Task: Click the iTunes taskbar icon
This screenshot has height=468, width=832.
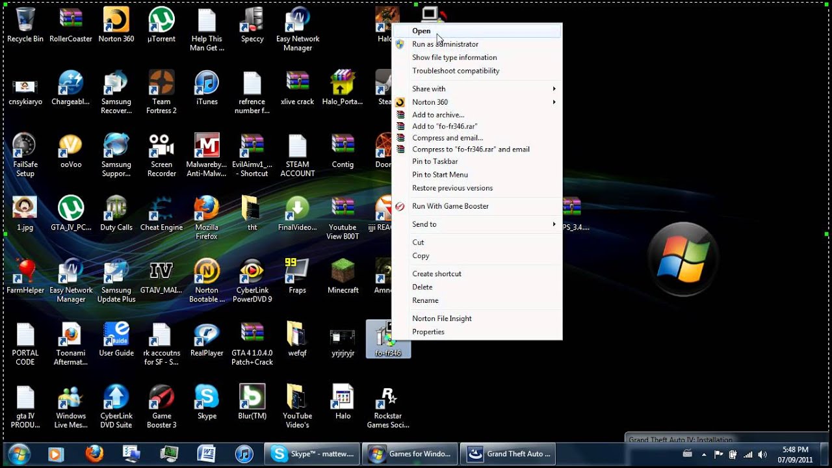Action: (244, 454)
